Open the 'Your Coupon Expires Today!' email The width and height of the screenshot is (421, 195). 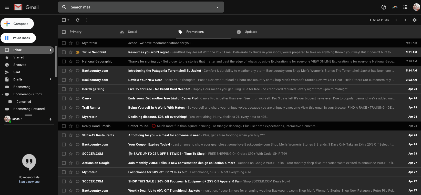tap(239, 145)
